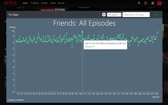Click the 'Episode' axis label
This screenshot has width=168, height=105.
(156, 97)
